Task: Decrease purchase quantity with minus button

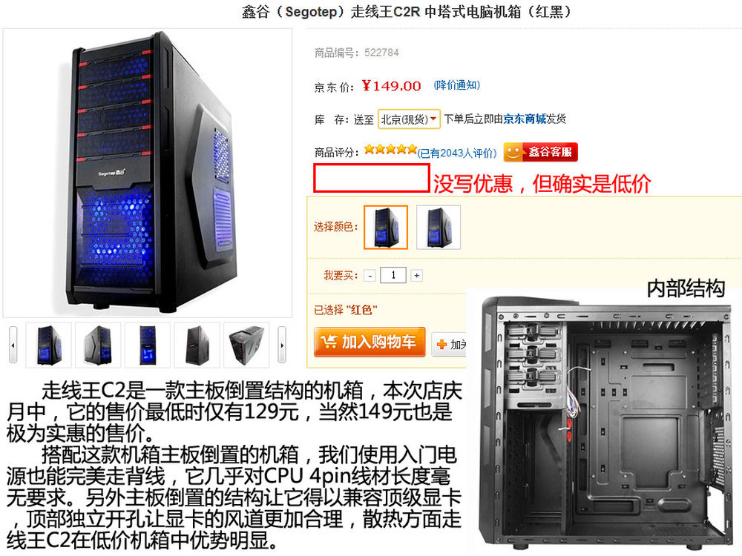Action: click(x=370, y=276)
